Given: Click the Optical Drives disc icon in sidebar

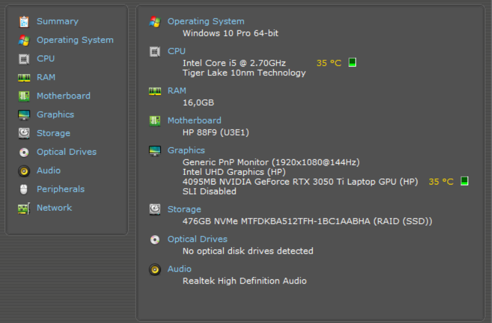Looking at the screenshot, I should [24, 152].
